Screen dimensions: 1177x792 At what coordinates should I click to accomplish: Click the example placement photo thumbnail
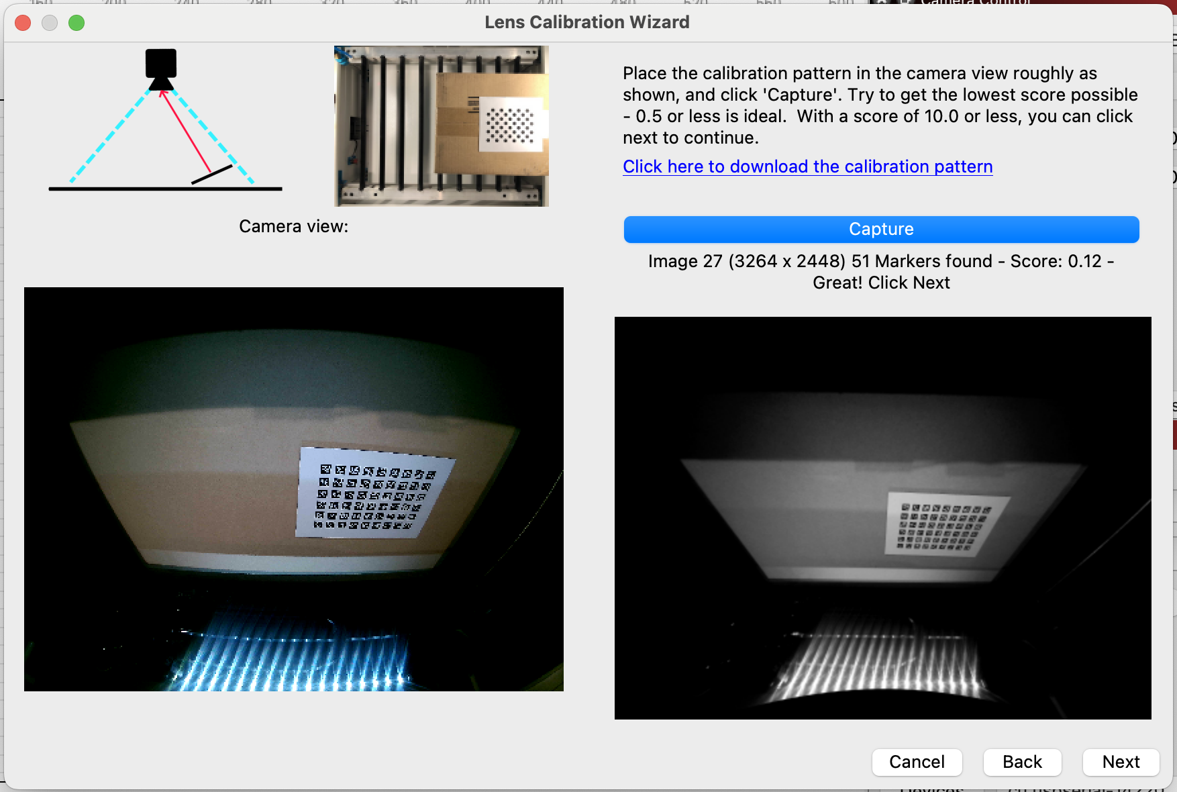[x=442, y=126]
